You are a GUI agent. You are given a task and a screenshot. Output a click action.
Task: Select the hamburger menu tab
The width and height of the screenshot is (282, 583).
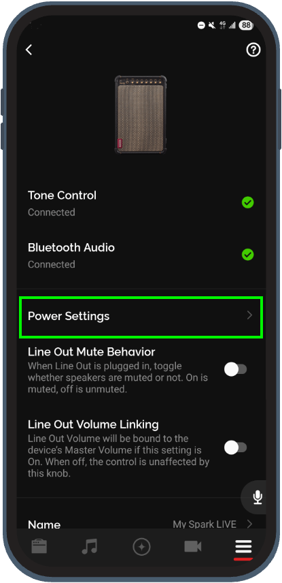[x=243, y=548]
